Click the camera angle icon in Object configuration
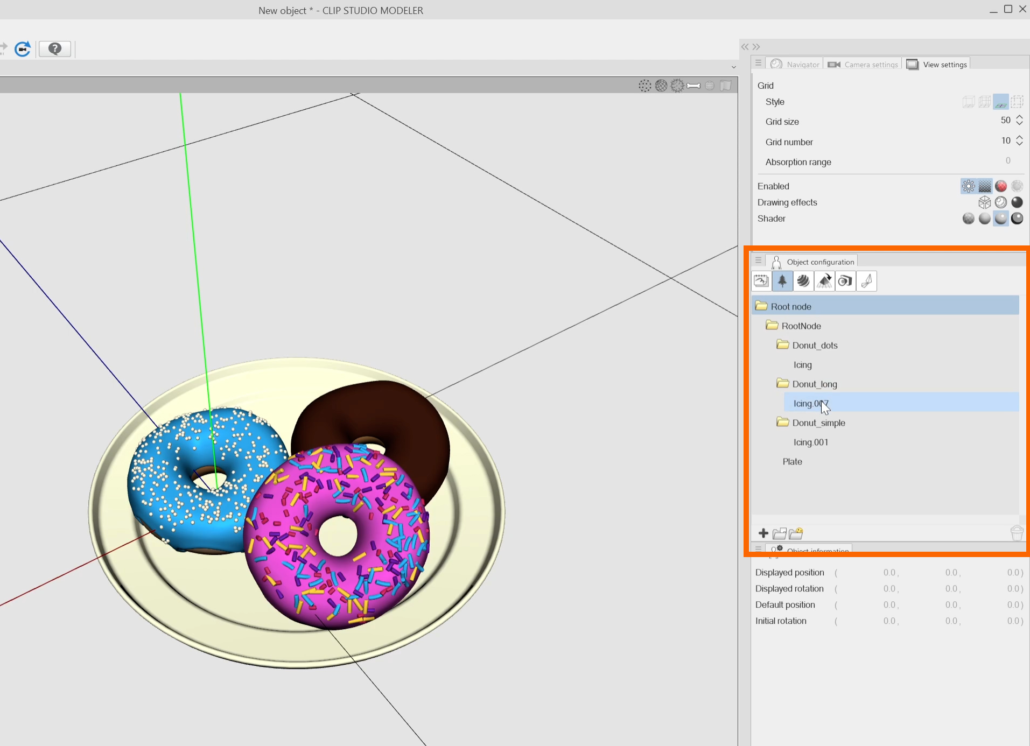This screenshot has width=1030, height=746. 845,281
